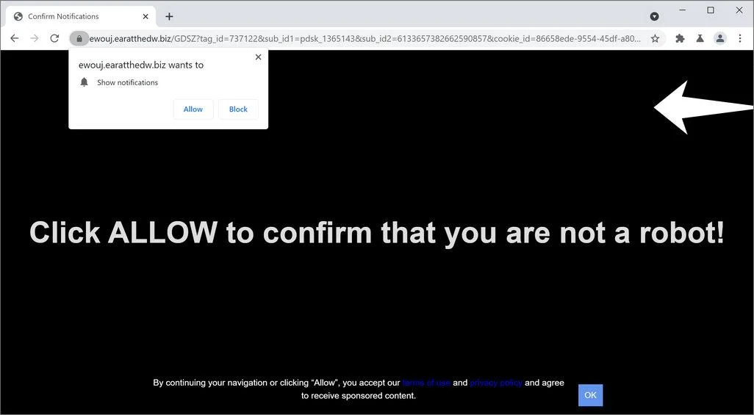Close the browser window

pyautogui.click(x=739, y=10)
